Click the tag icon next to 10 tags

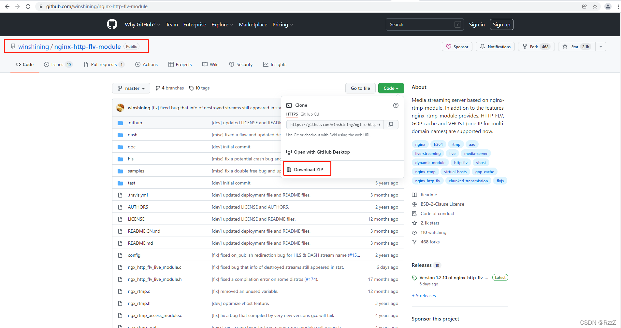(192, 88)
